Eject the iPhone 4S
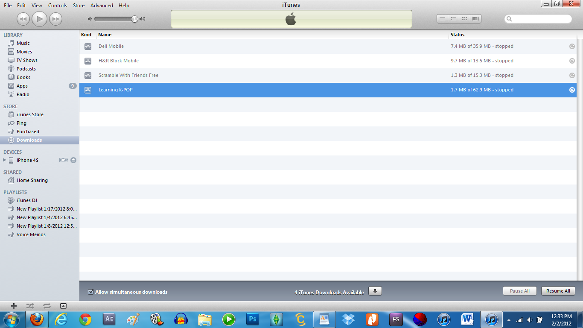583x328 pixels. pyautogui.click(x=73, y=160)
